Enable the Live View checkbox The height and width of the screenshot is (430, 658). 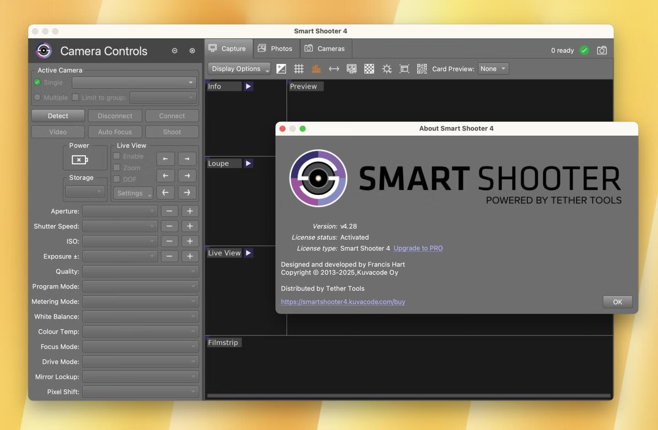point(117,156)
